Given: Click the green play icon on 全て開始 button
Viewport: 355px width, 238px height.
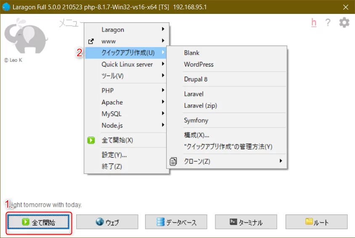Looking at the screenshot, I should (x=26, y=222).
